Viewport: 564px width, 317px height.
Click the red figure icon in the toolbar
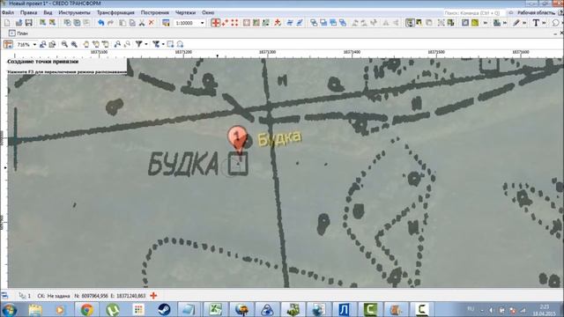pos(278,23)
